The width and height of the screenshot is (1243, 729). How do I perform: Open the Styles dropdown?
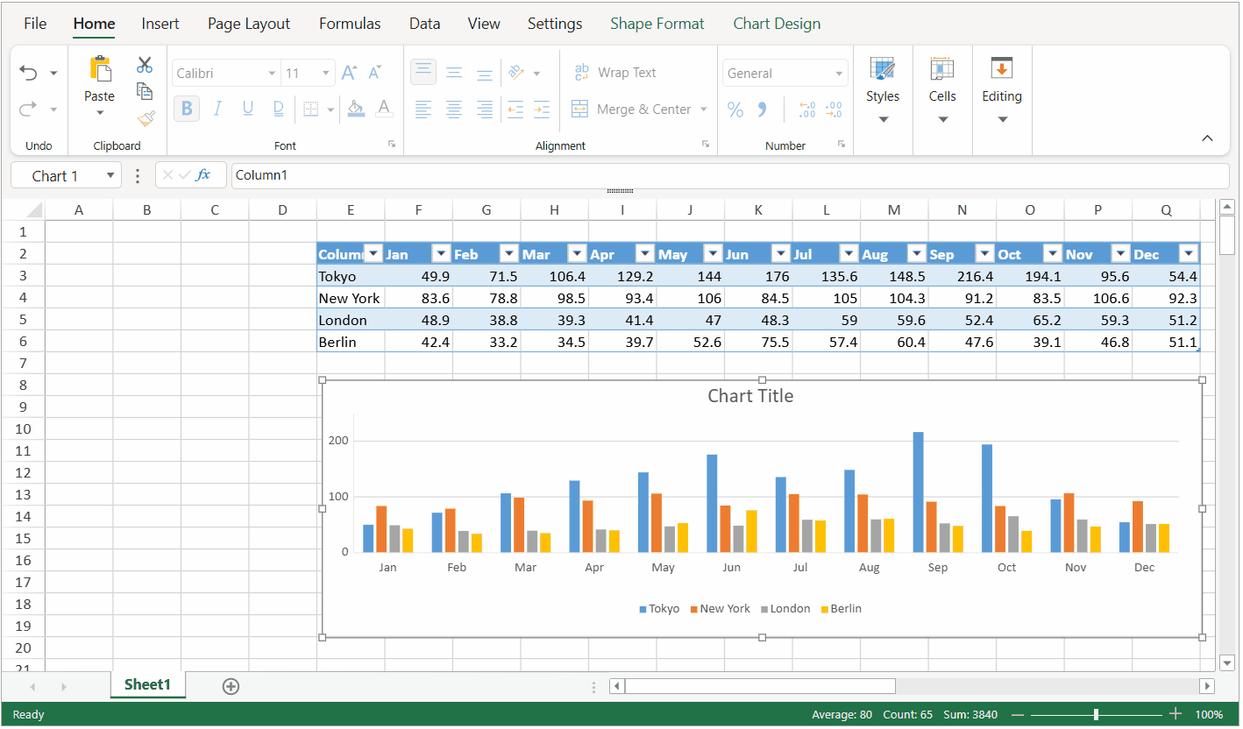(883, 120)
